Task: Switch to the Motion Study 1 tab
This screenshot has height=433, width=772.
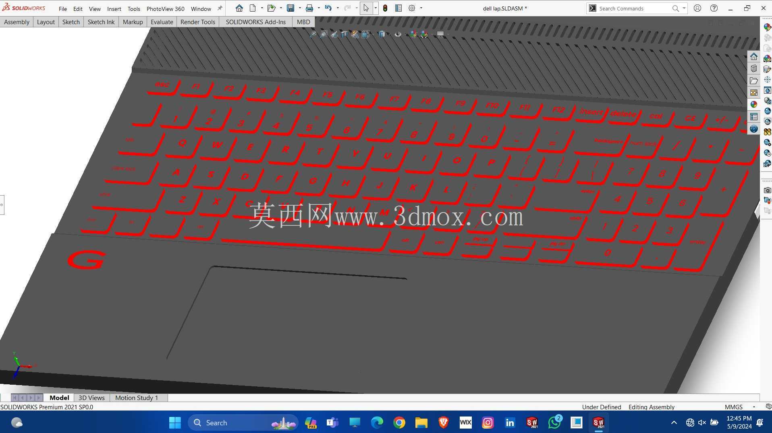Action: click(137, 398)
